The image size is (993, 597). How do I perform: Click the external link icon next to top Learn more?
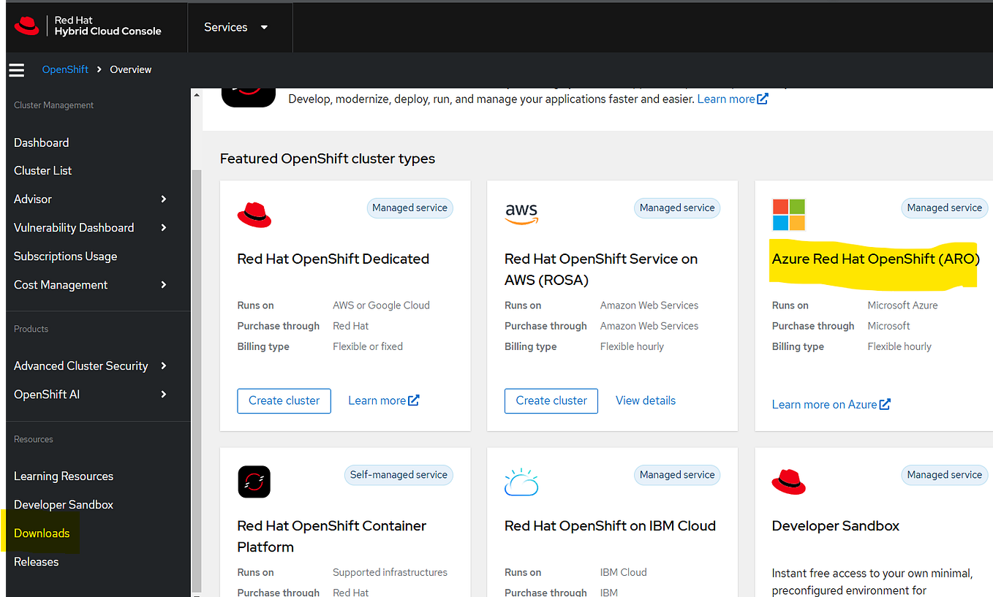(x=763, y=98)
